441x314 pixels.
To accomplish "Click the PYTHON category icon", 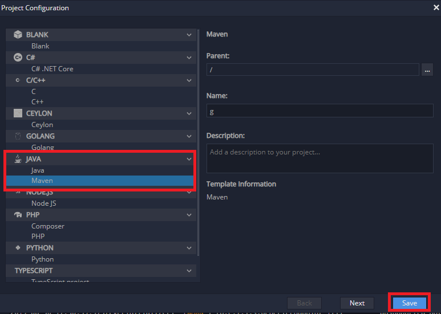I will [x=18, y=248].
